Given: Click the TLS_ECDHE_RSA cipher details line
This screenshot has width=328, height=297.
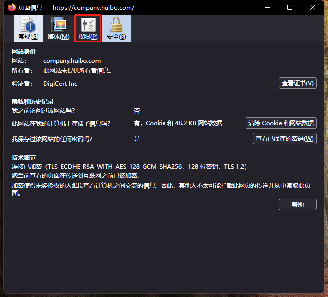Looking at the screenshot, I should (129, 166).
